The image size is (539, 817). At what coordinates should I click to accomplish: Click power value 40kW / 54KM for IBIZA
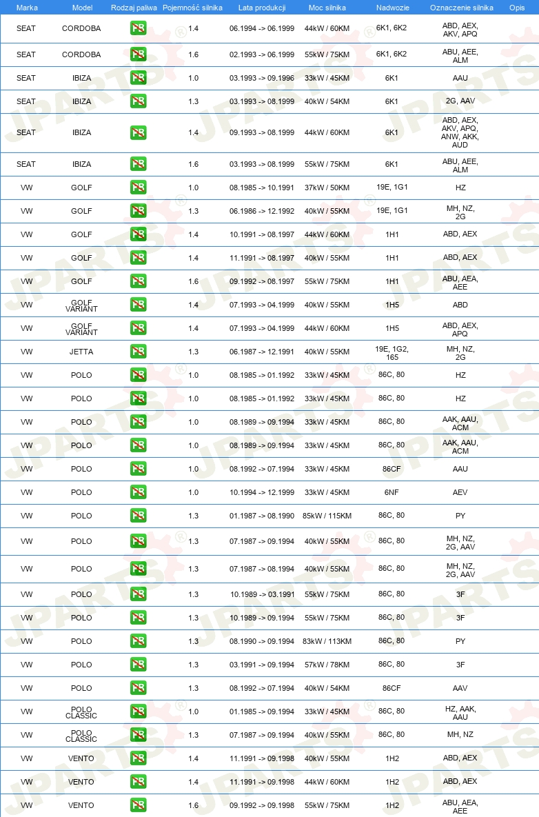click(327, 101)
